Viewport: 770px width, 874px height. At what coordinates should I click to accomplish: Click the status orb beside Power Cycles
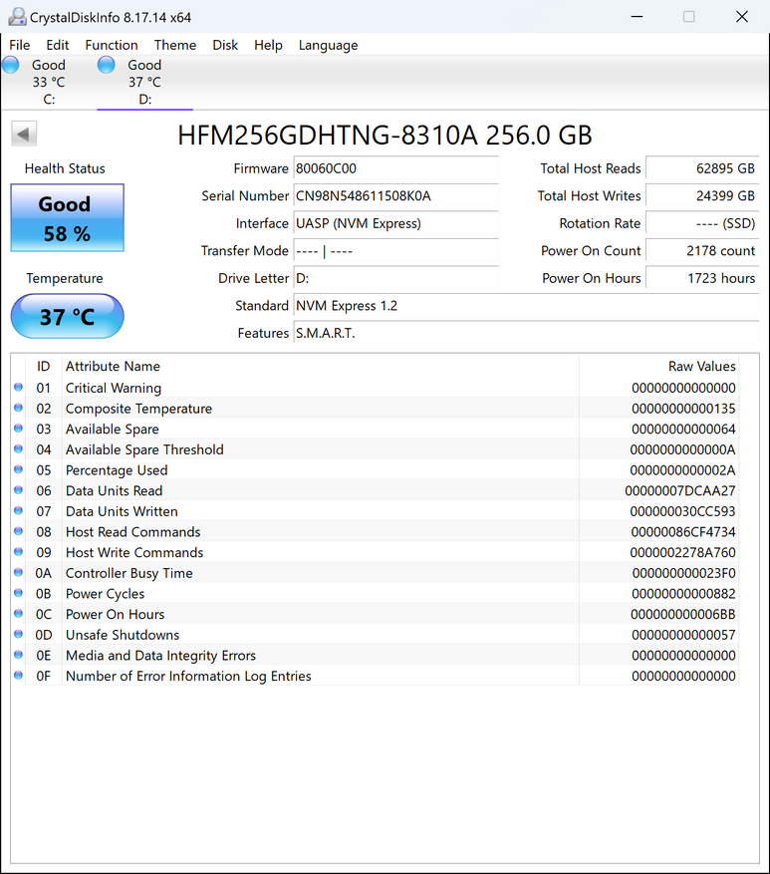point(18,594)
